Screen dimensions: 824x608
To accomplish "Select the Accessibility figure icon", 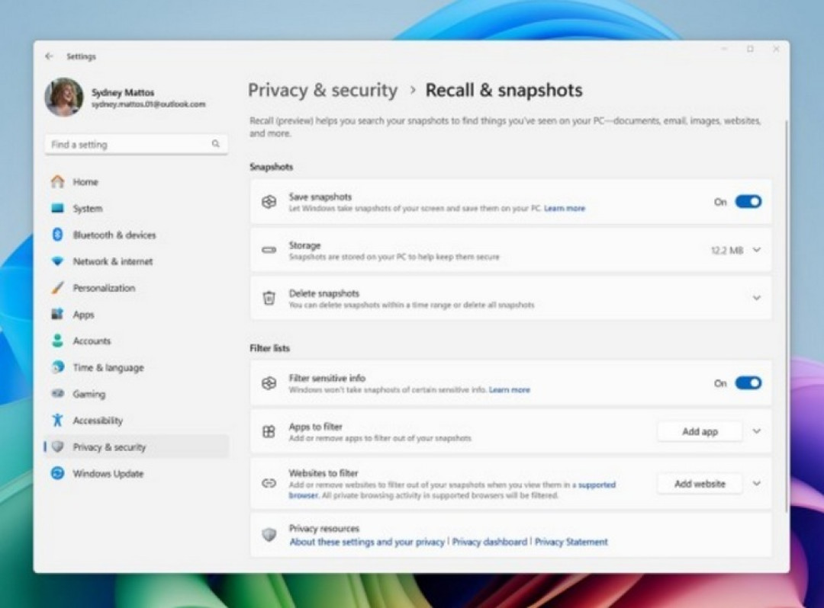I will point(58,420).
